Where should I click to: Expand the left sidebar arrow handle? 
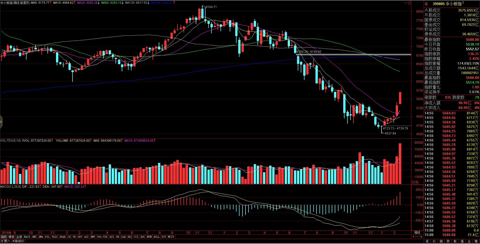pyautogui.click(x=1, y=122)
